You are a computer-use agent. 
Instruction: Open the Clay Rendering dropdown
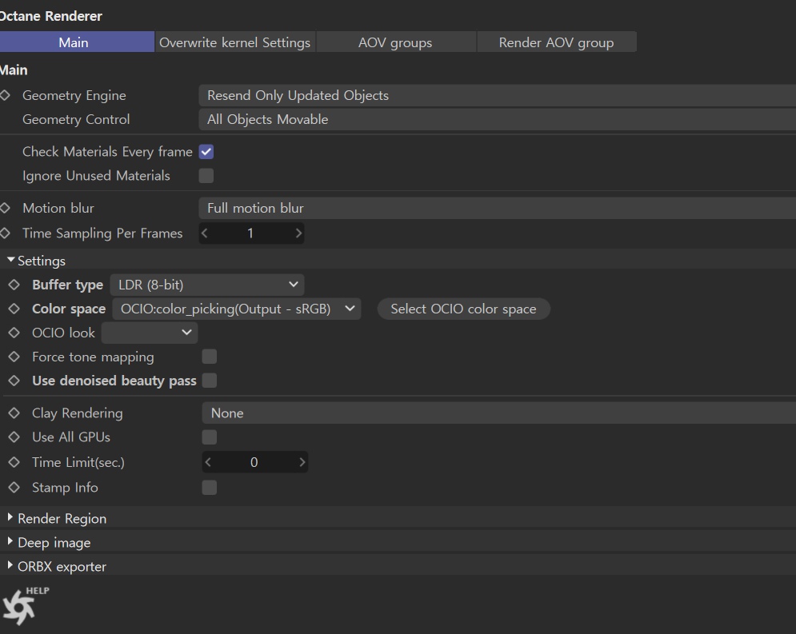coord(499,413)
